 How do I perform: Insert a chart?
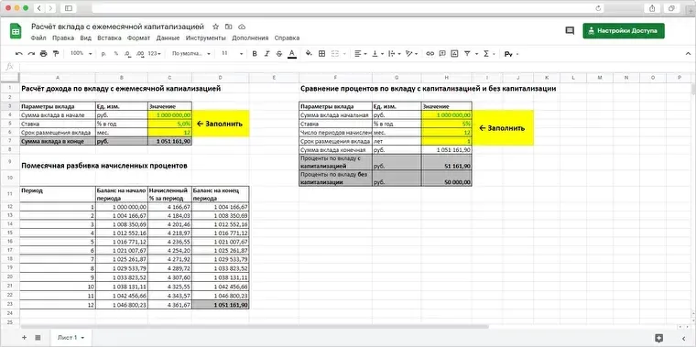pos(454,54)
